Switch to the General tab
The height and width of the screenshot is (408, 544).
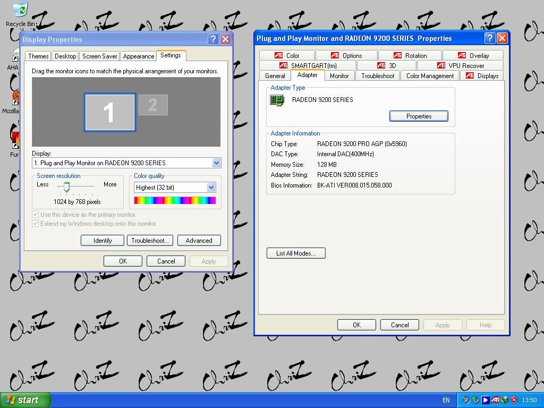click(275, 75)
